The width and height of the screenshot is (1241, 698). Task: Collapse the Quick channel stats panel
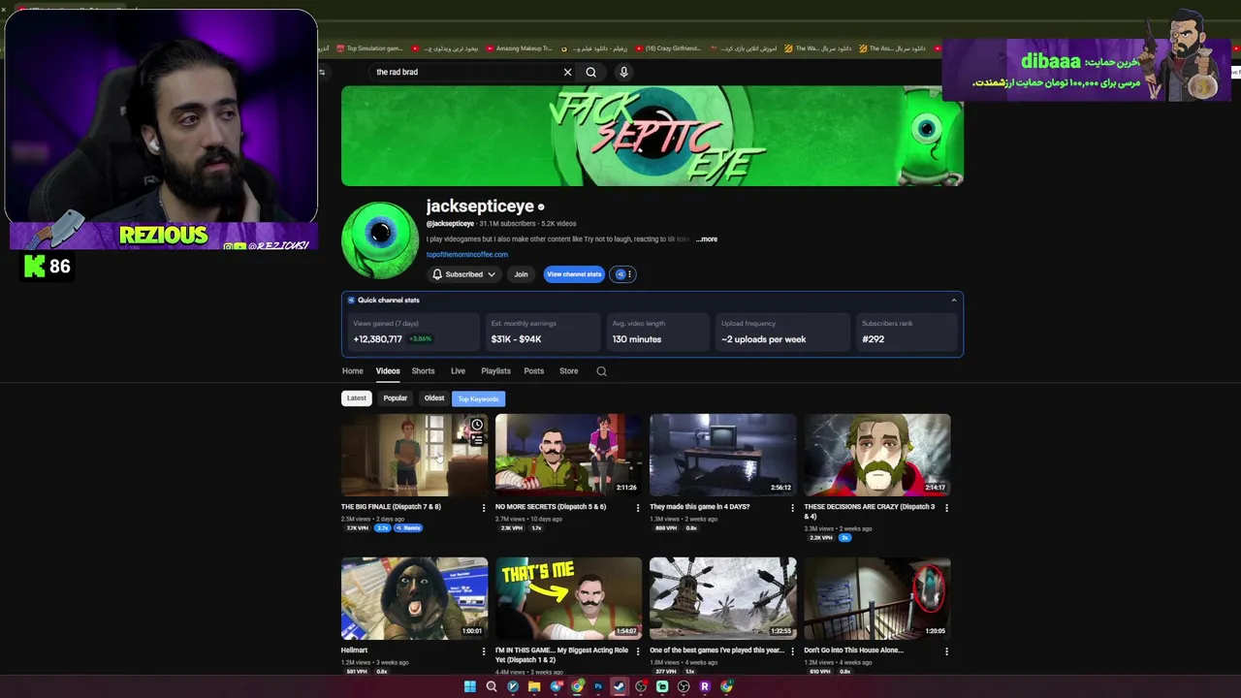pos(953,301)
